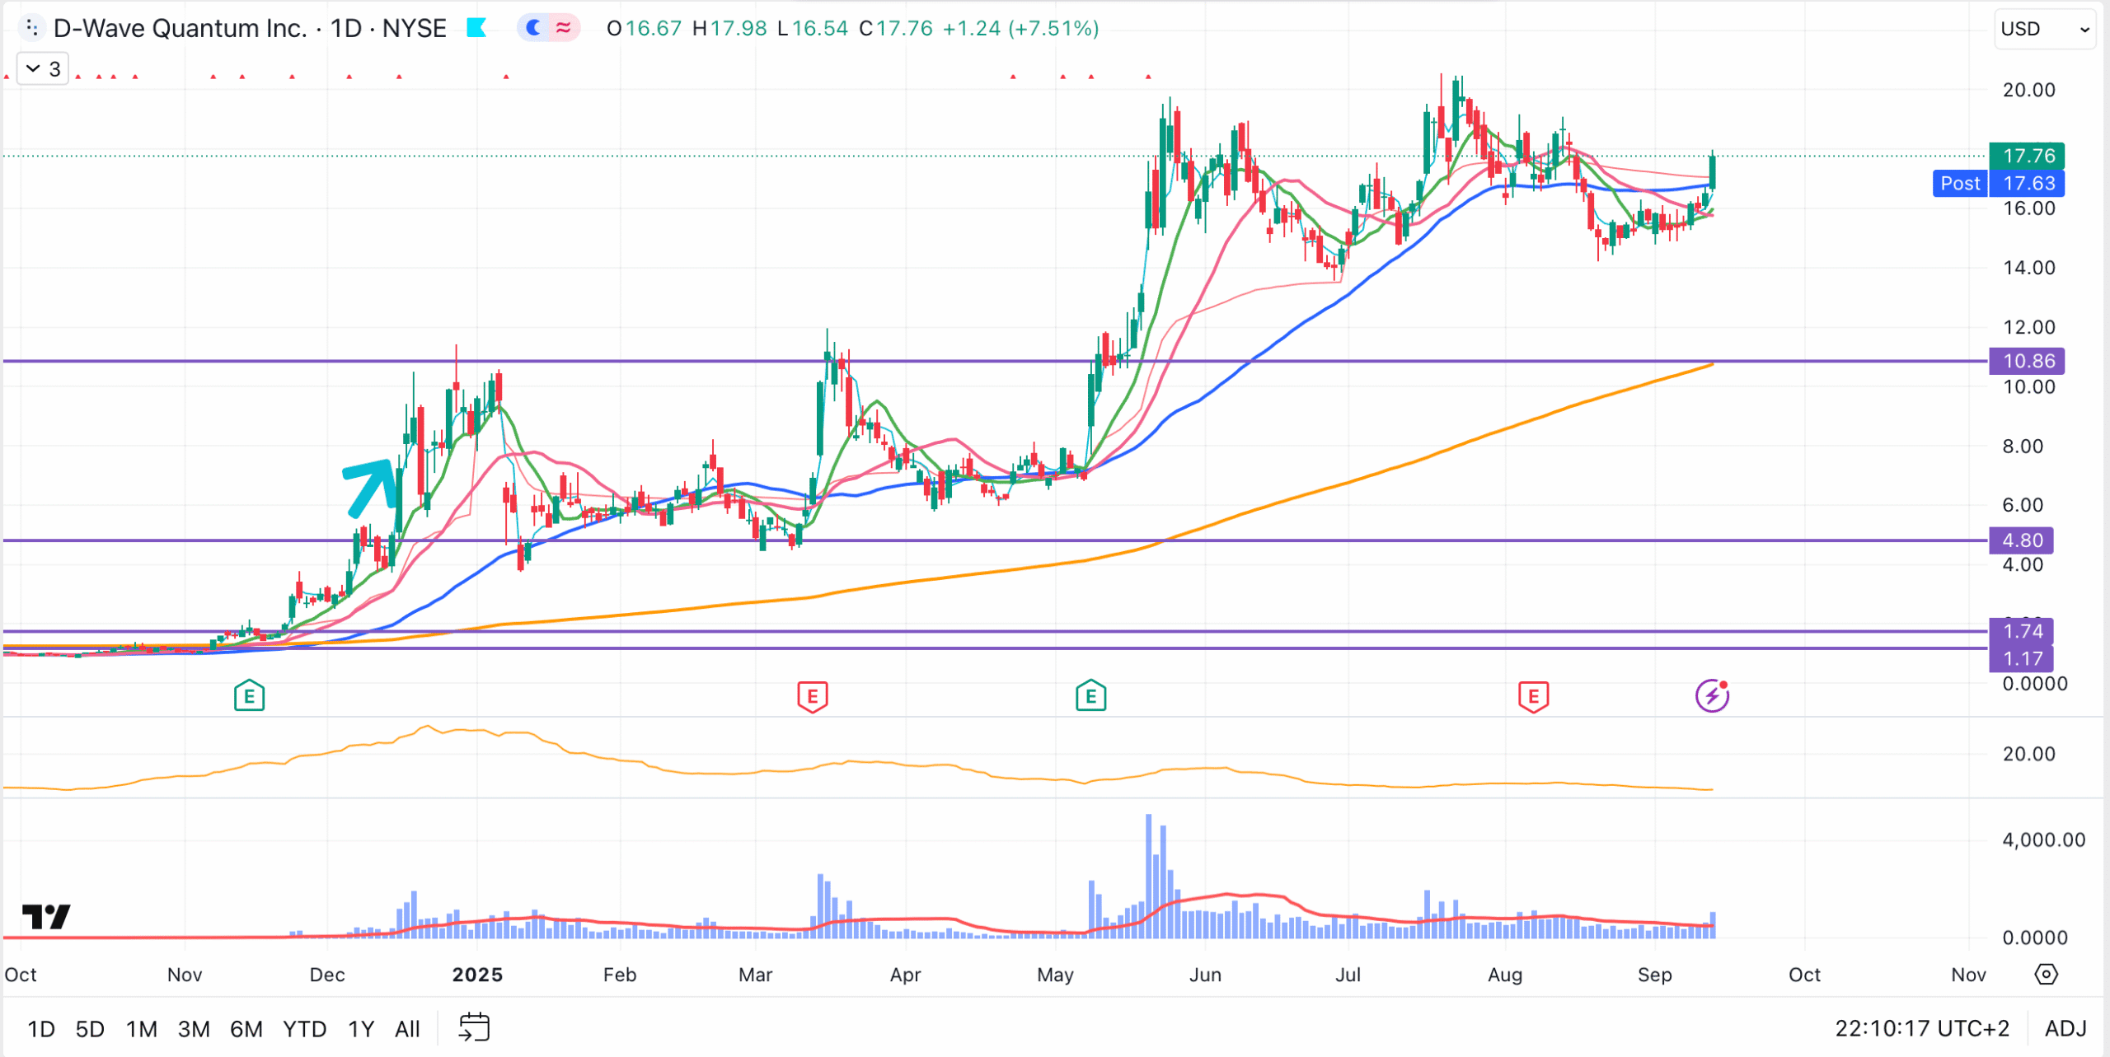
Task: Click the 4.80 horizontal line price label
Action: click(x=2022, y=540)
